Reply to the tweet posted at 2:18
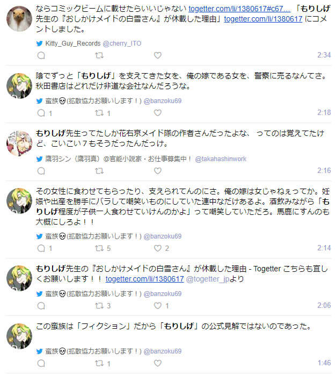The height and width of the screenshot is (375, 336). tap(41, 113)
